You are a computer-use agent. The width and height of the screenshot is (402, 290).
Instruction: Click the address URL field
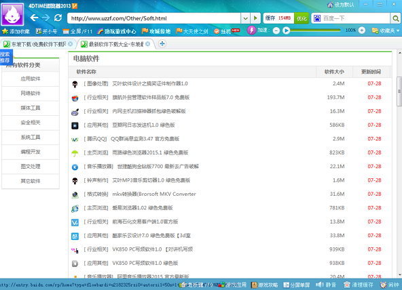point(154,18)
